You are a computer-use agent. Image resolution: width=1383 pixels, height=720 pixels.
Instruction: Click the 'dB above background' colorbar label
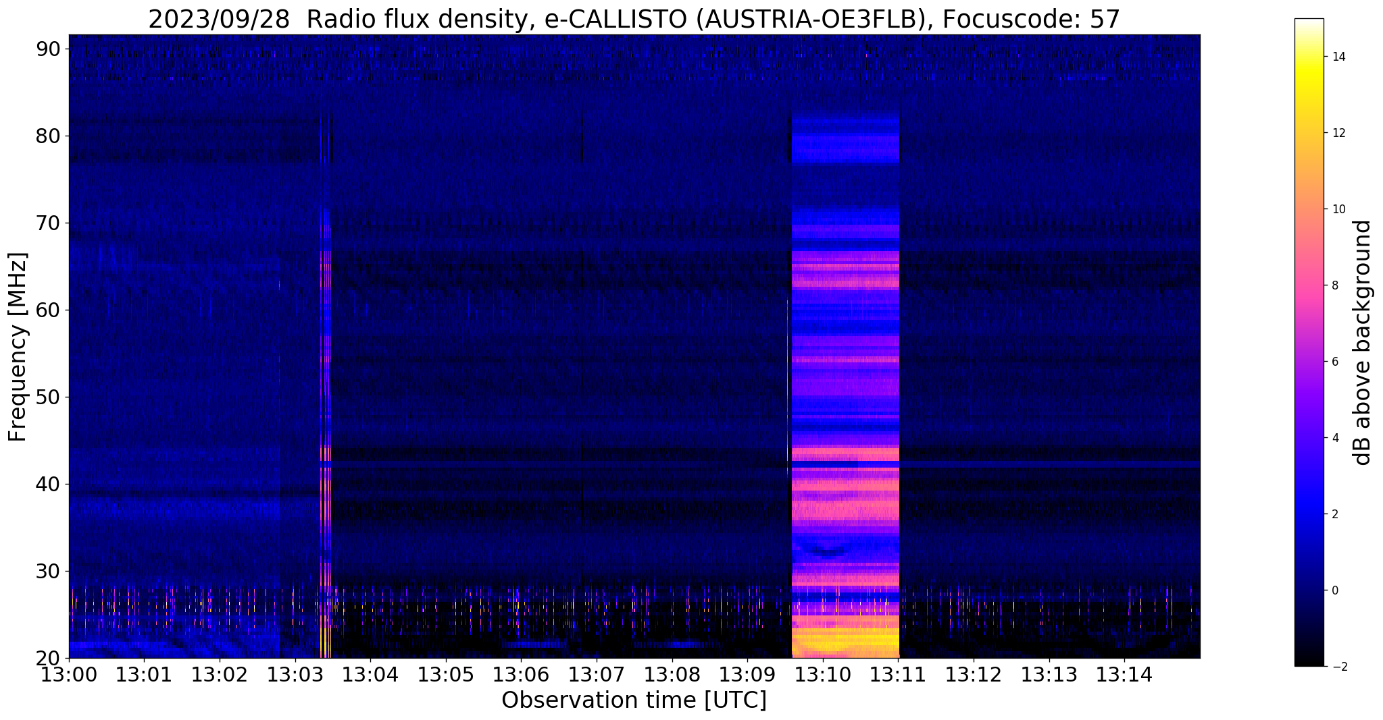1363,342
